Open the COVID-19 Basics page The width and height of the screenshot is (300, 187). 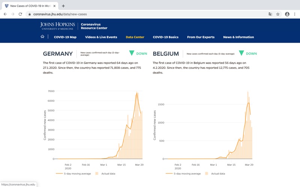coord(165,37)
